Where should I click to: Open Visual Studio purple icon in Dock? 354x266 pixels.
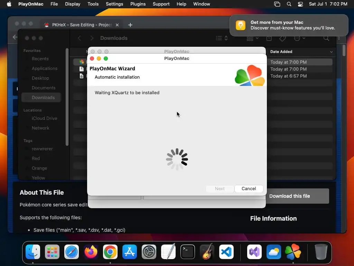point(254,252)
